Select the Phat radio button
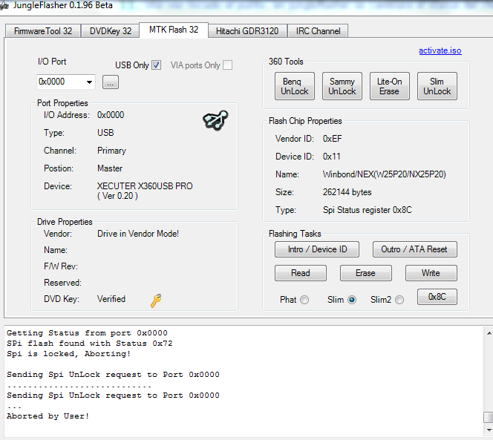Image resolution: width=493 pixels, height=440 pixels. click(304, 300)
